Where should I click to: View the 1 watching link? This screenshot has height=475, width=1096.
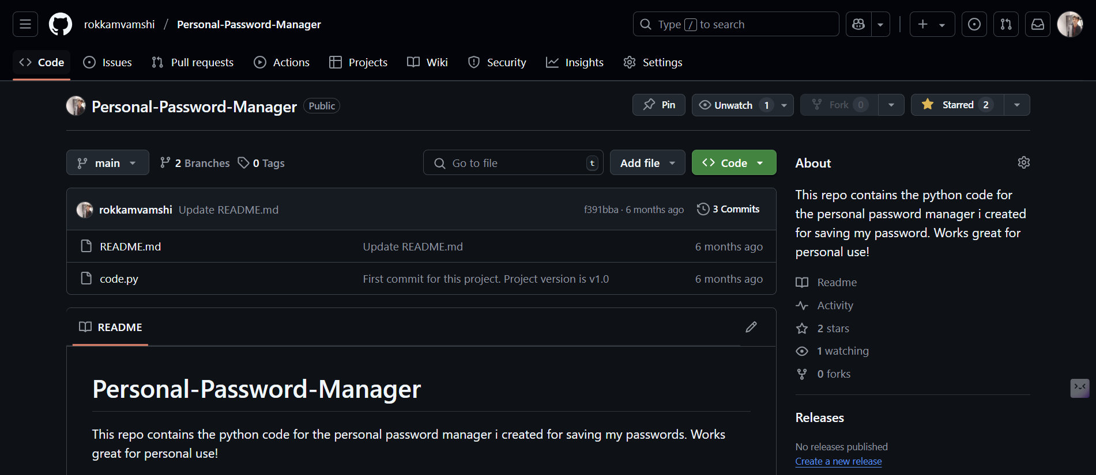click(x=833, y=351)
